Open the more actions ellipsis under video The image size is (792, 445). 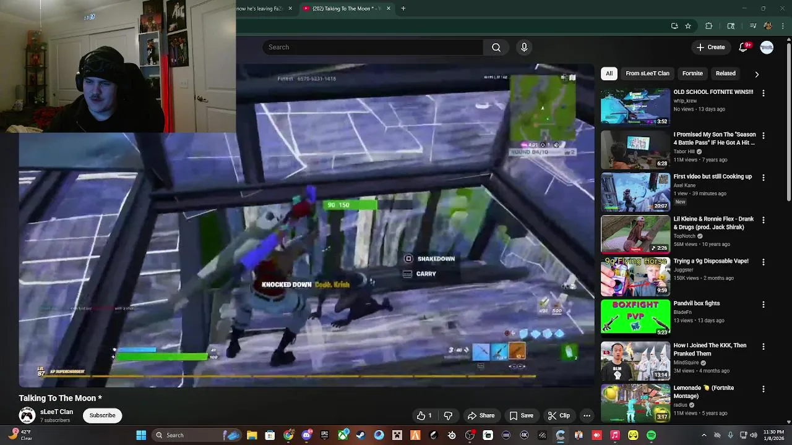(x=587, y=415)
